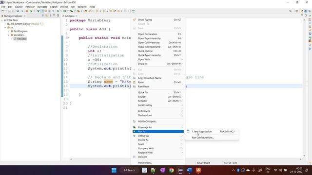Click Preferences... in context menu

(x=158, y=163)
